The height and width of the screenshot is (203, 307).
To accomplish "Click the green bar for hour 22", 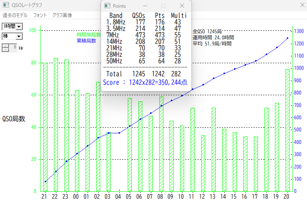I will [56, 125].
